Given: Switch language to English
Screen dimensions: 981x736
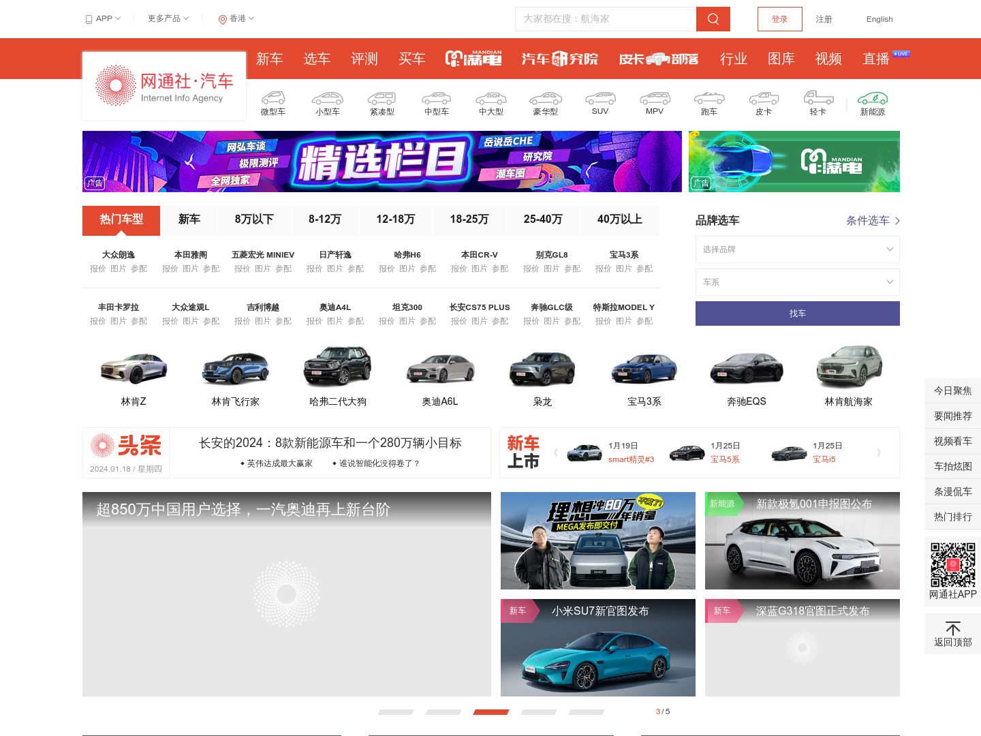Looking at the screenshot, I should tap(879, 19).
